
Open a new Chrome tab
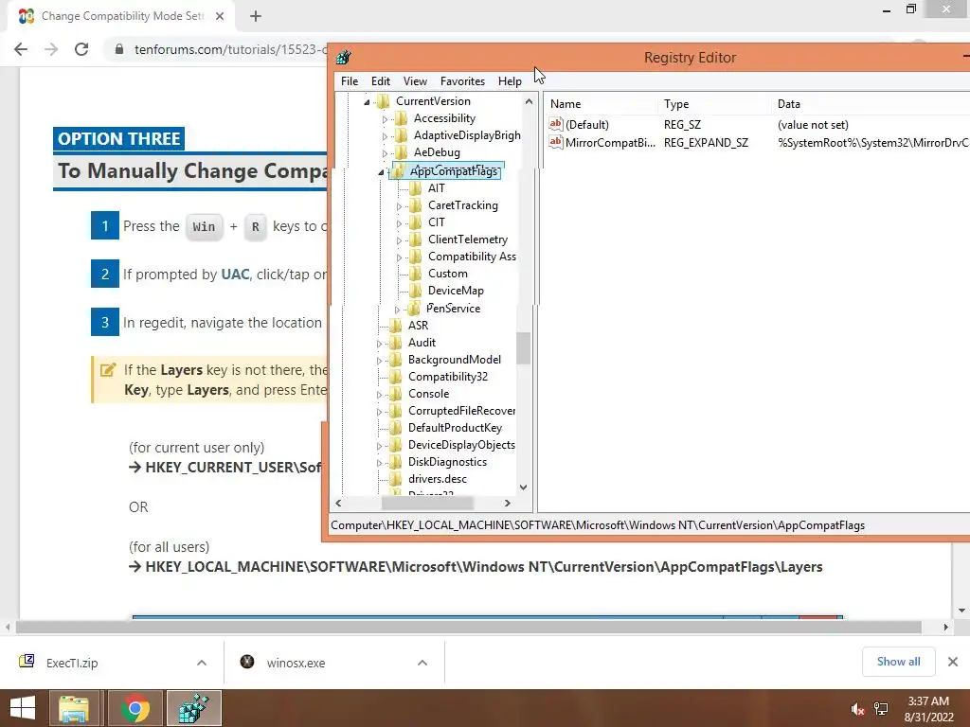(256, 16)
